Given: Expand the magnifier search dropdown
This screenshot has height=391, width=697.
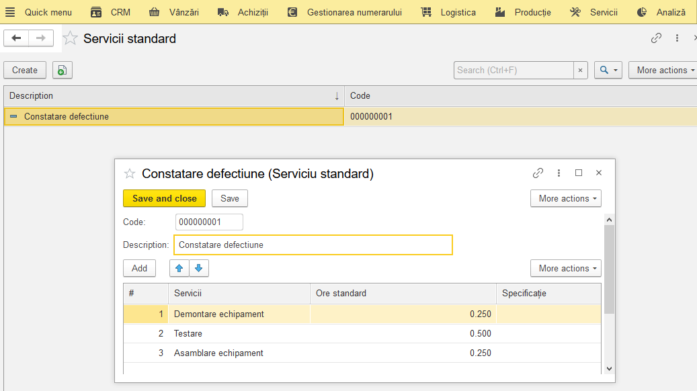Looking at the screenshot, I should point(608,70).
